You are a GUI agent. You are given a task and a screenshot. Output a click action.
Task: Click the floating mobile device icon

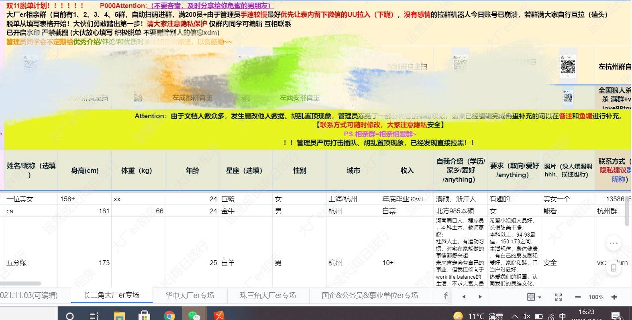[614, 268]
